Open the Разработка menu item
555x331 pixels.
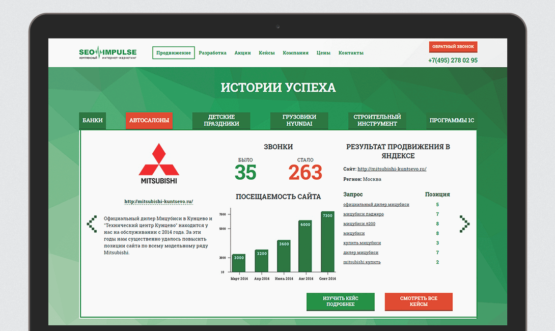pos(212,53)
